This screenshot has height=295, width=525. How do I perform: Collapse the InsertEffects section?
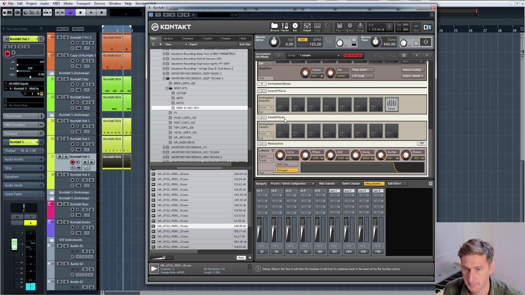[262, 91]
